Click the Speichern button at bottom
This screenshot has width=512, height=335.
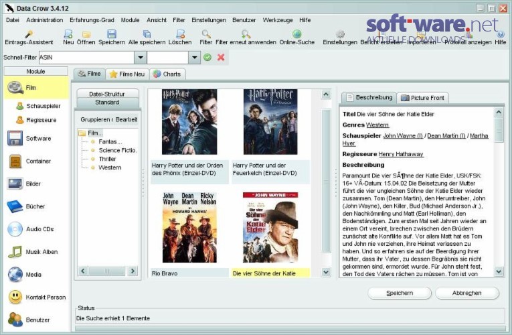pos(400,293)
